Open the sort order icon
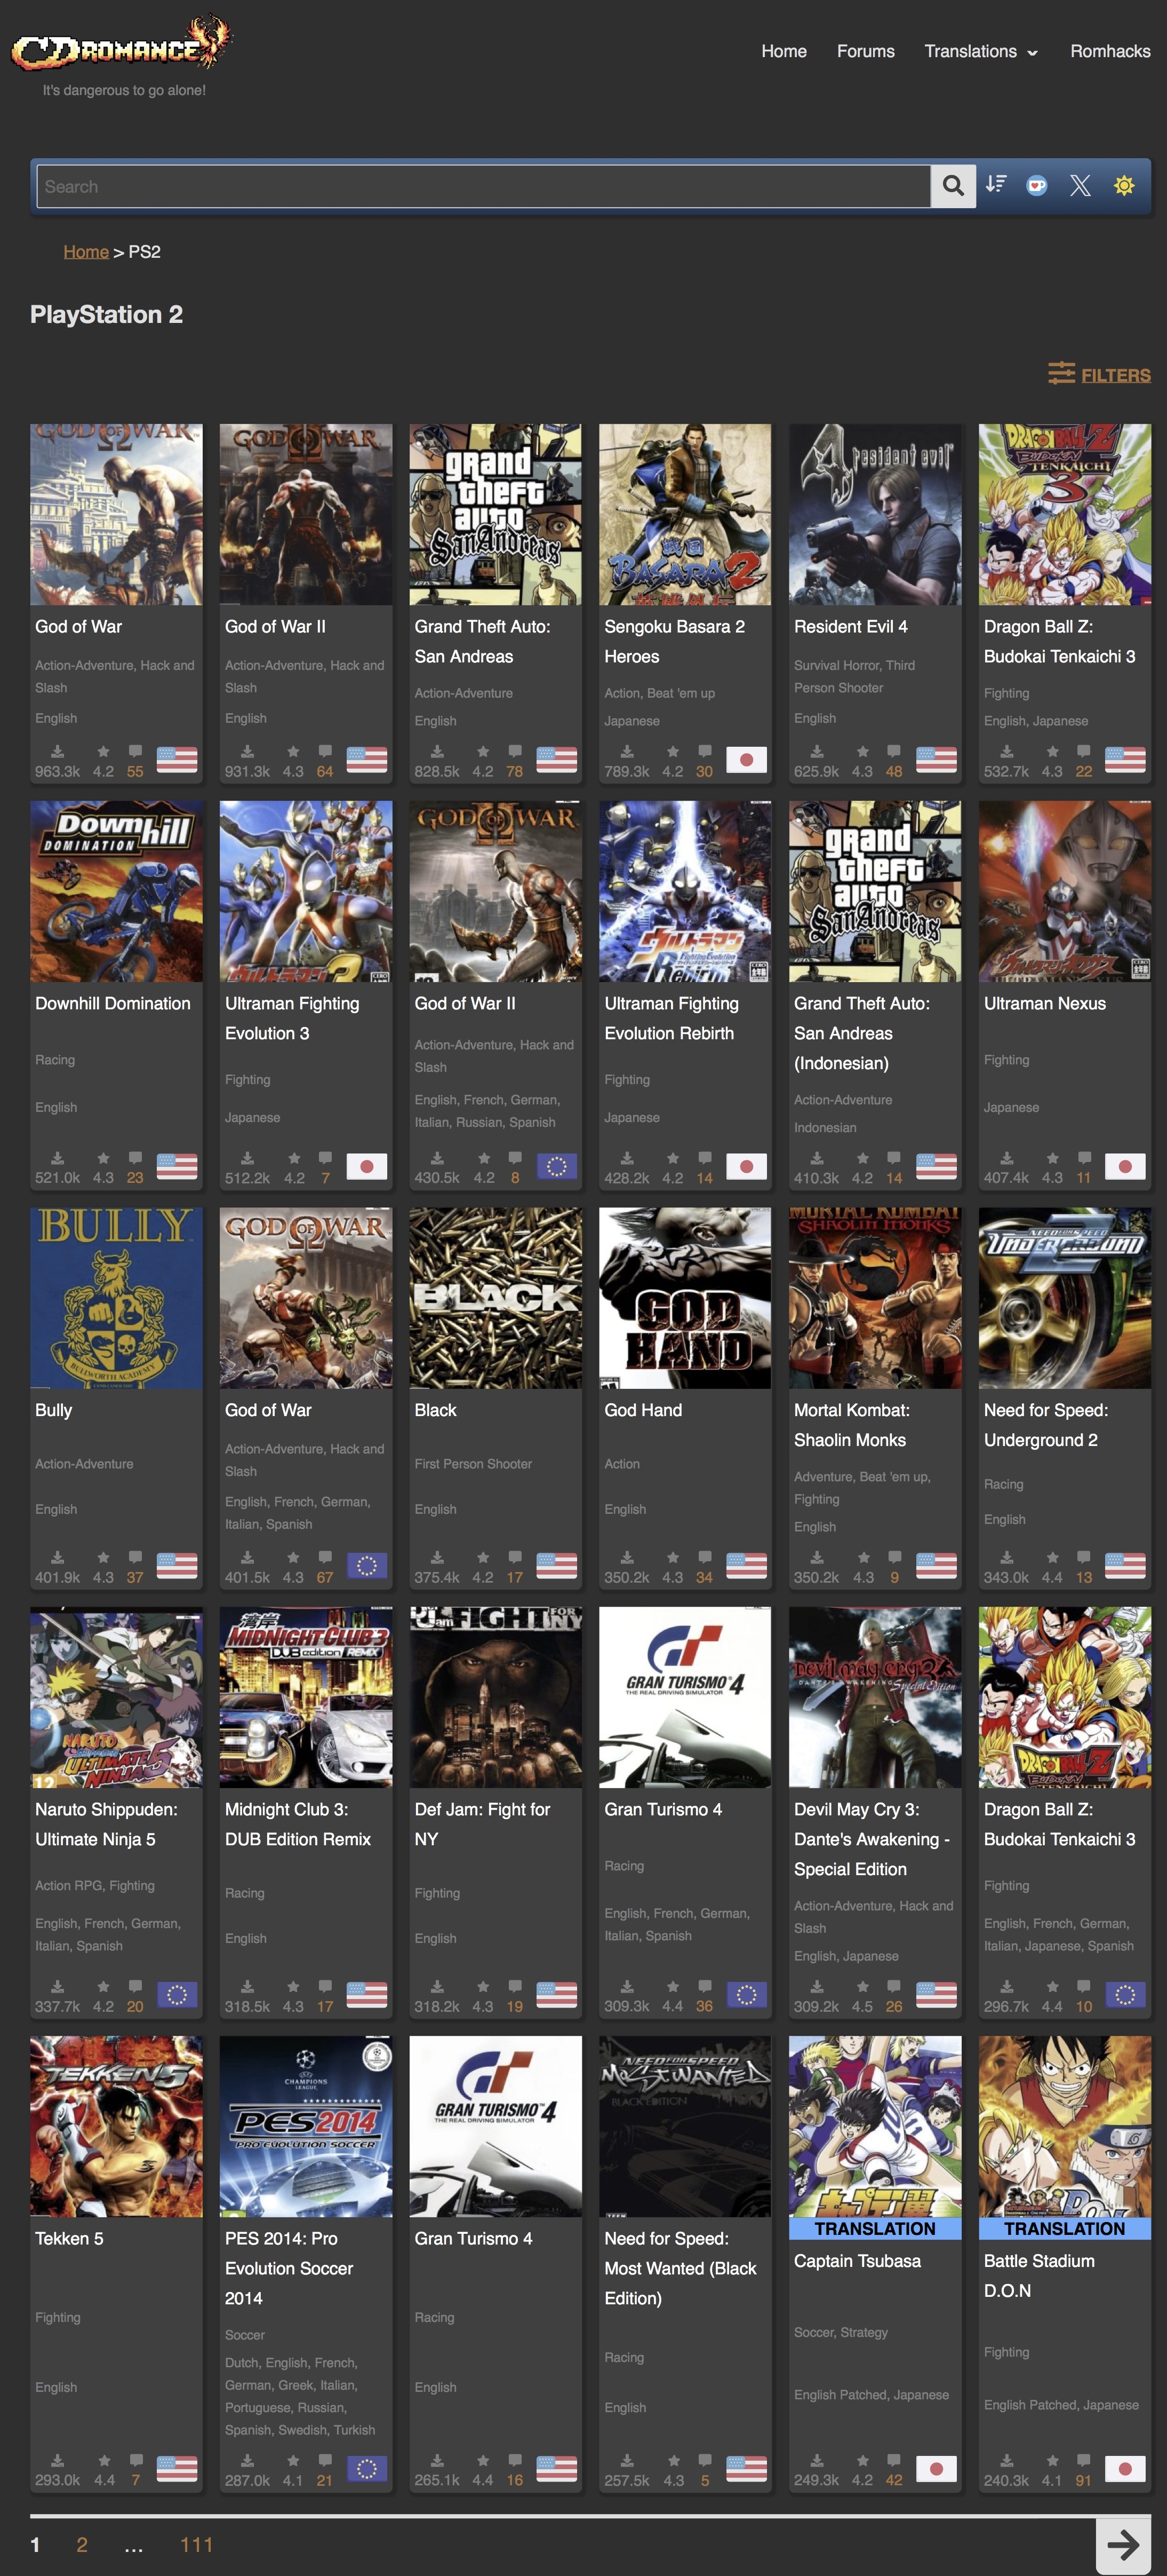This screenshot has height=2576, width=1167. (x=996, y=185)
